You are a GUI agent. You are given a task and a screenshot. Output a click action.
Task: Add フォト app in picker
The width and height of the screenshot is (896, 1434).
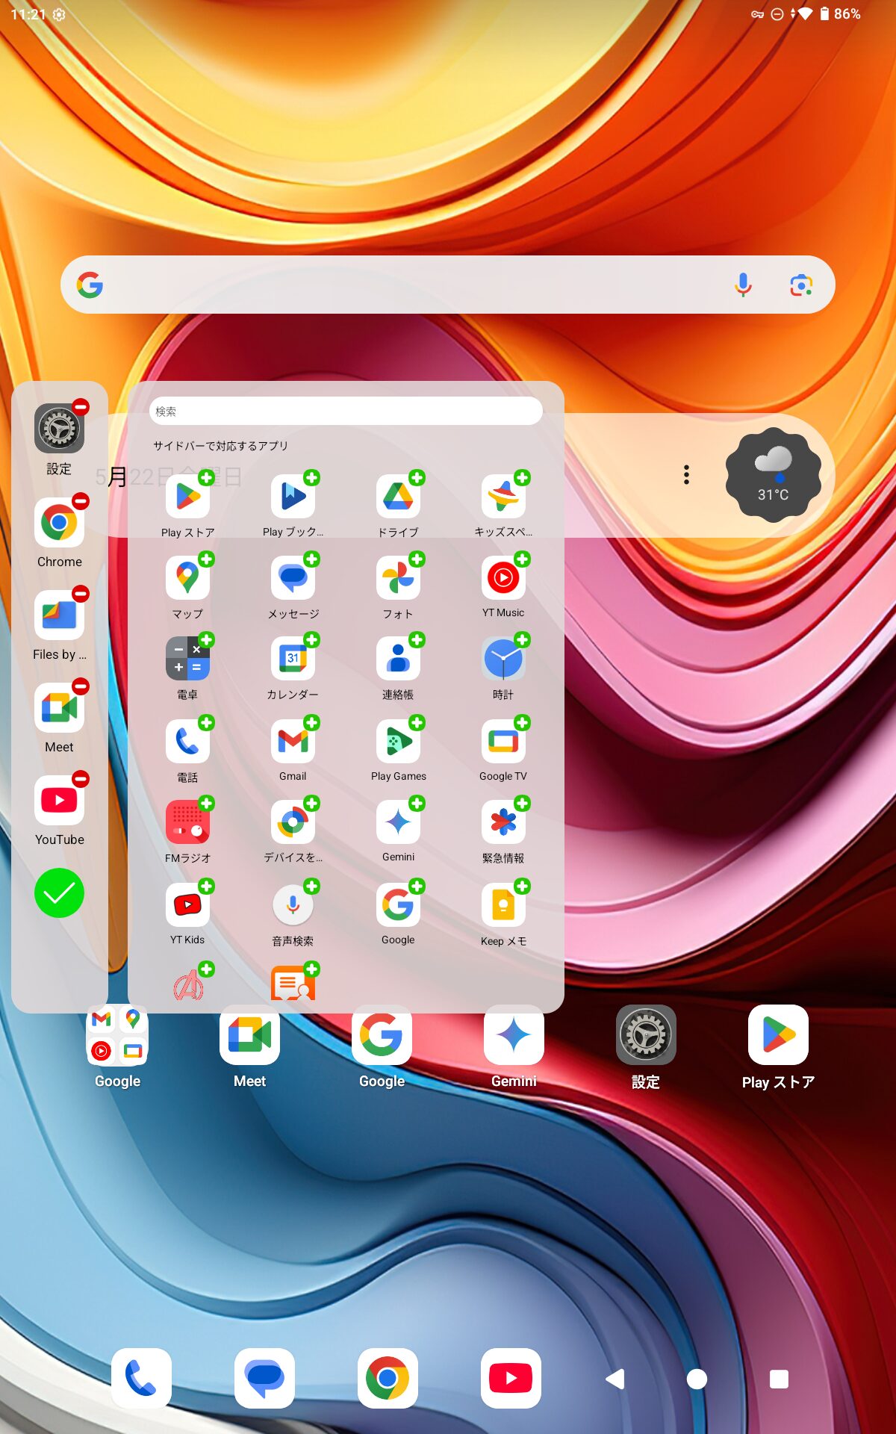pos(417,559)
